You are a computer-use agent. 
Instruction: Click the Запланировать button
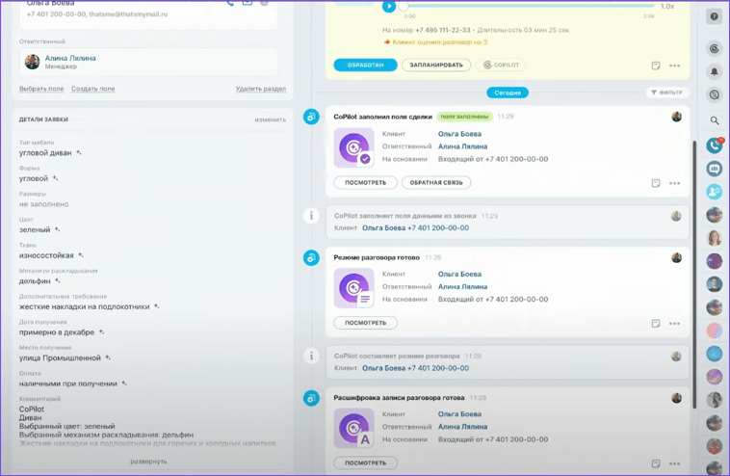[436, 66]
